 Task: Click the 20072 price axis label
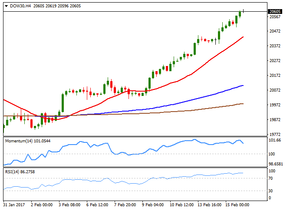pos(275,90)
